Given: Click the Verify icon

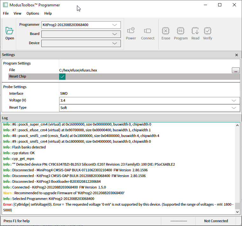Looking at the screenshot, I should [208, 31].
